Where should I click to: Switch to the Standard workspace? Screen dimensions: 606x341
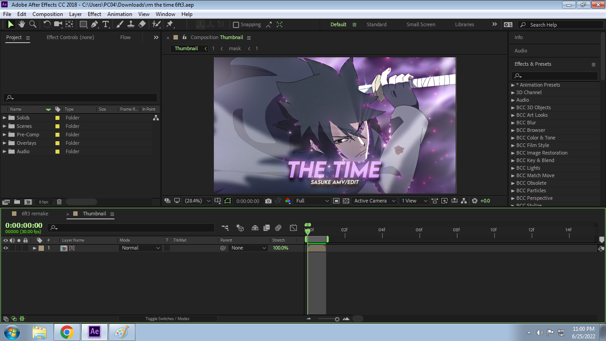point(377,24)
